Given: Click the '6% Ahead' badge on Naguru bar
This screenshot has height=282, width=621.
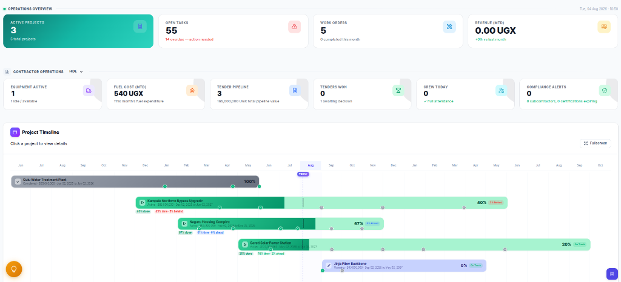Looking at the screenshot, I should coord(372,223).
